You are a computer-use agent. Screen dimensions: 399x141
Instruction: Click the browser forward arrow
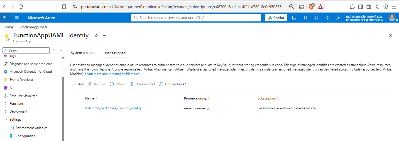click(x=12, y=6)
